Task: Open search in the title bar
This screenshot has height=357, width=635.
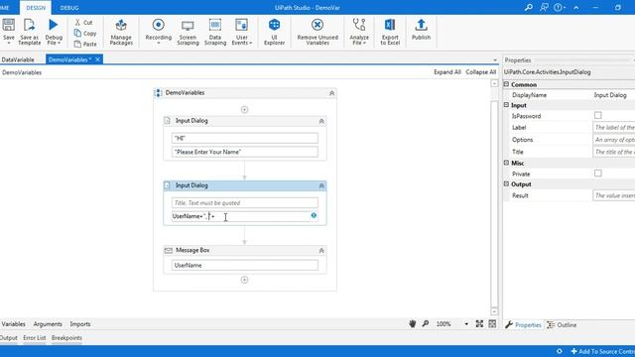Action: [529, 7]
